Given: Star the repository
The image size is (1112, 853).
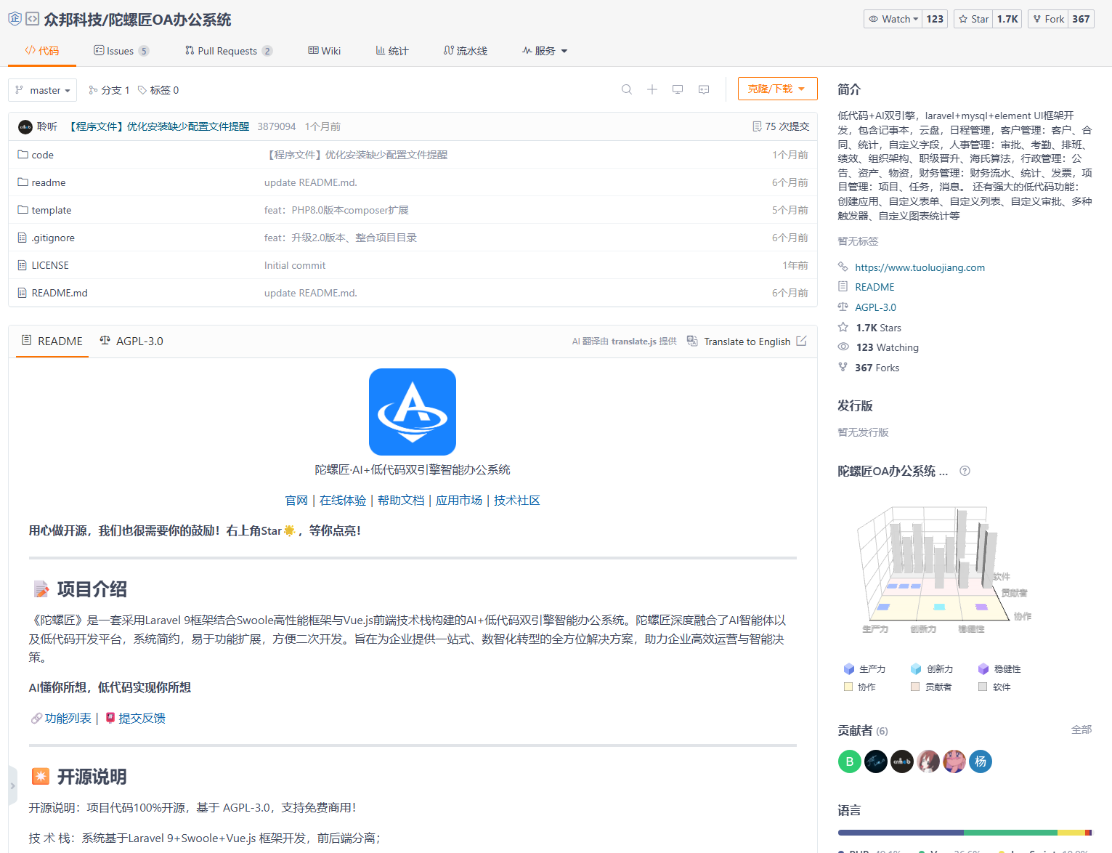Looking at the screenshot, I should 973,18.
